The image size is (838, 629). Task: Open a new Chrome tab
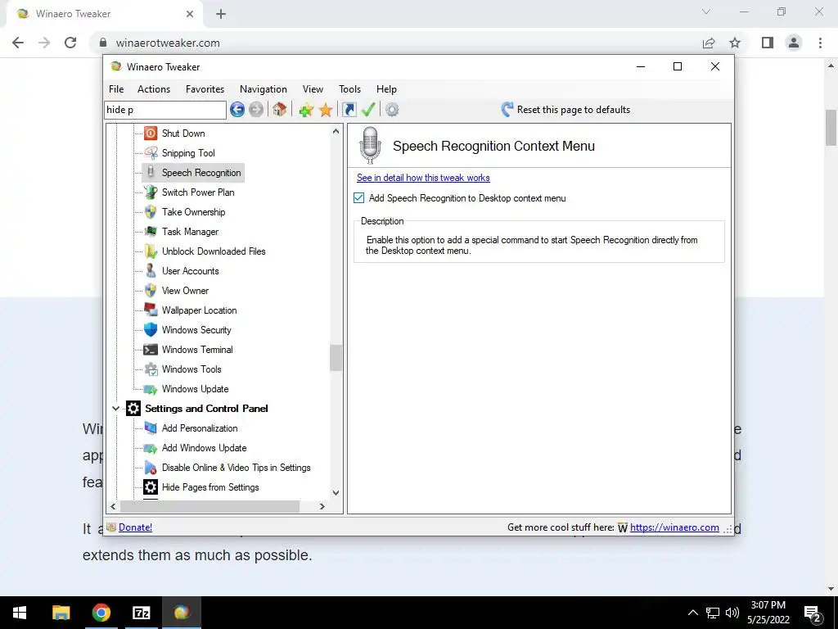(x=221, y=14)
